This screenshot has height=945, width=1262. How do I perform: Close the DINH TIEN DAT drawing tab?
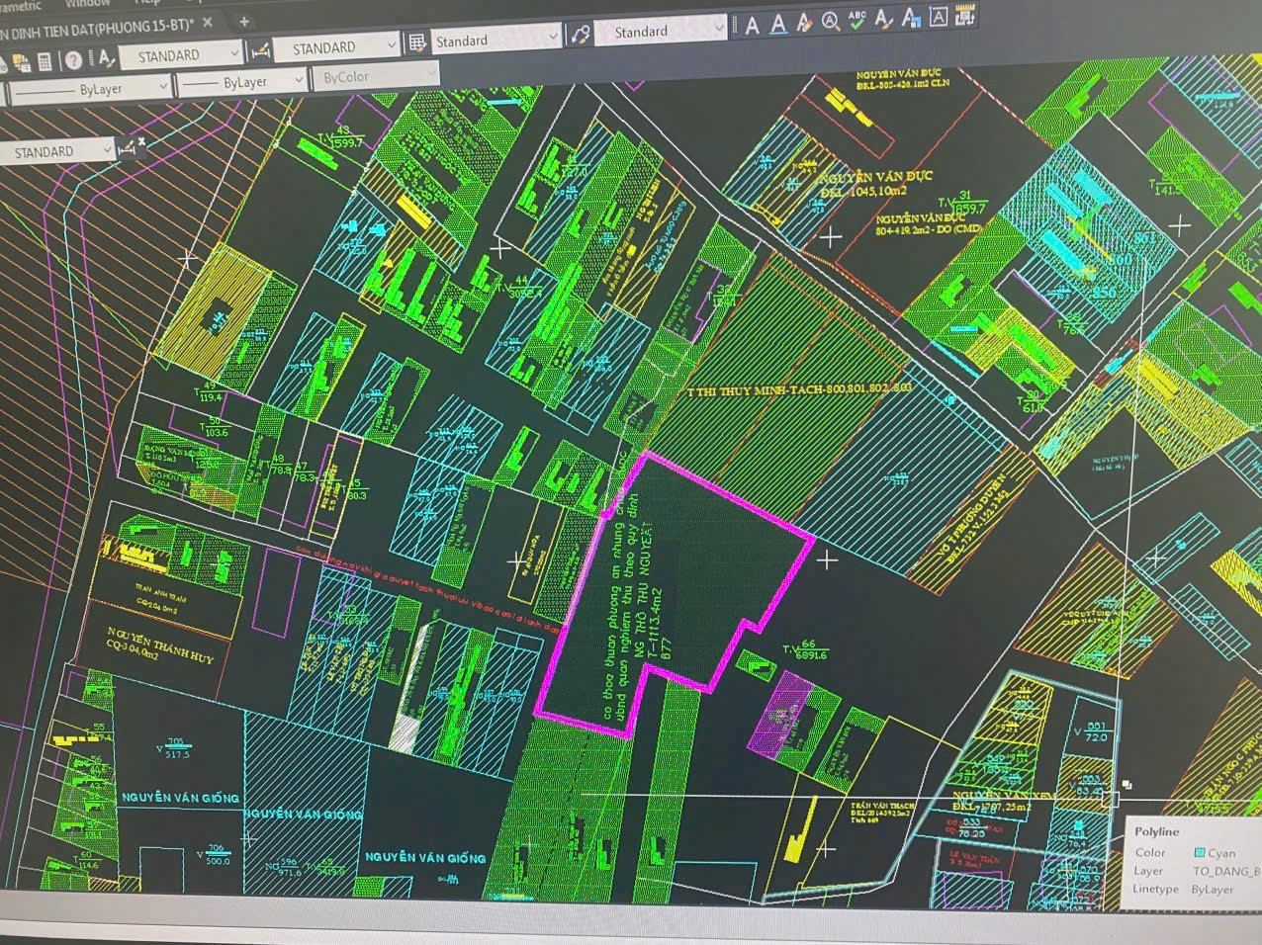(x=207, y=22)
